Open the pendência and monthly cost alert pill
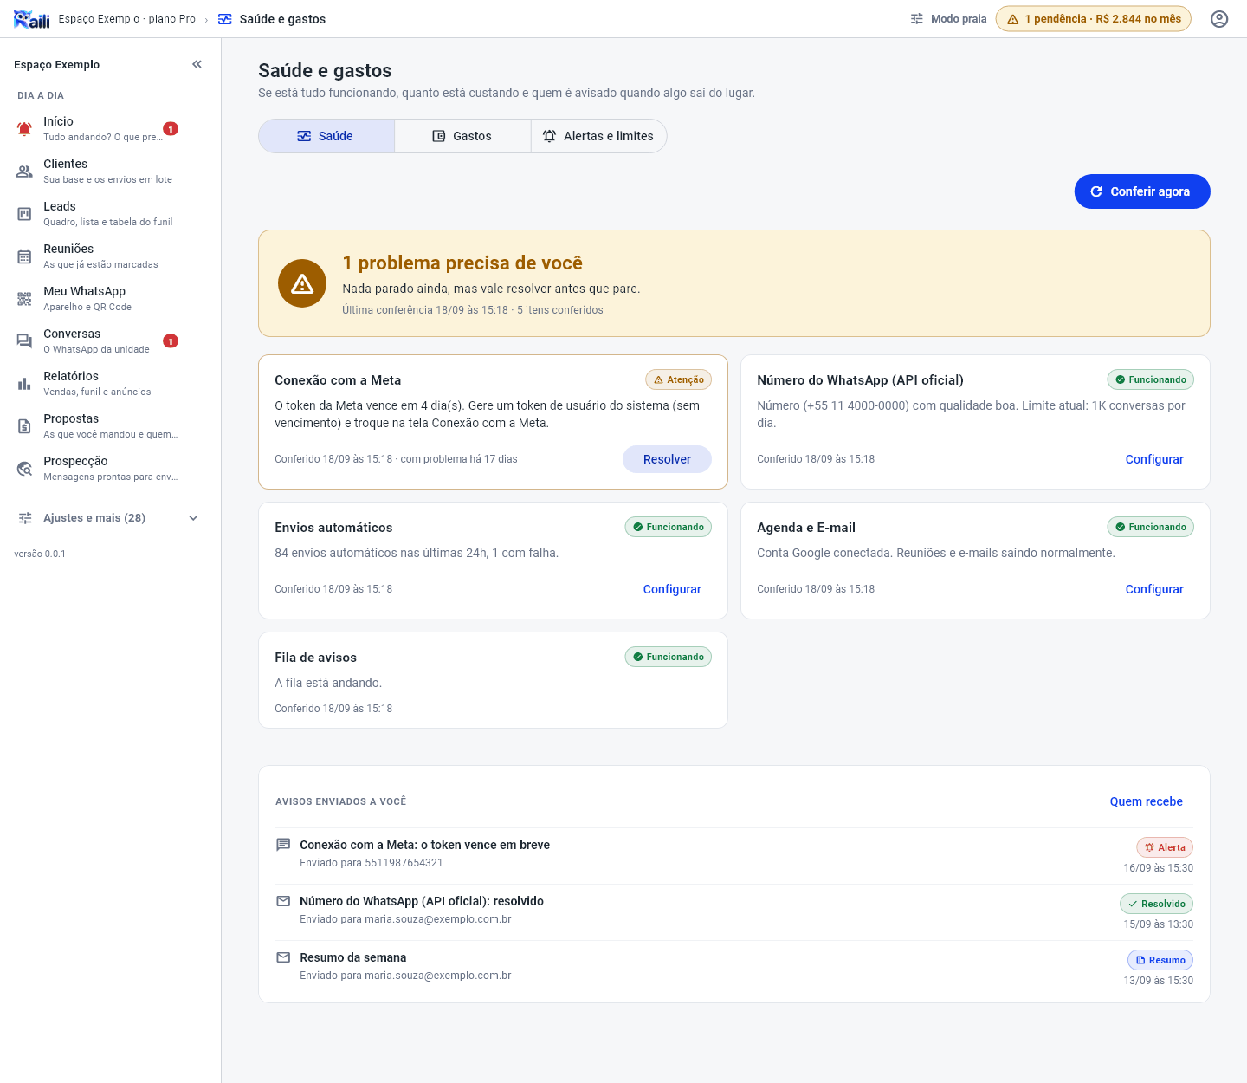 click(1094, 19)
